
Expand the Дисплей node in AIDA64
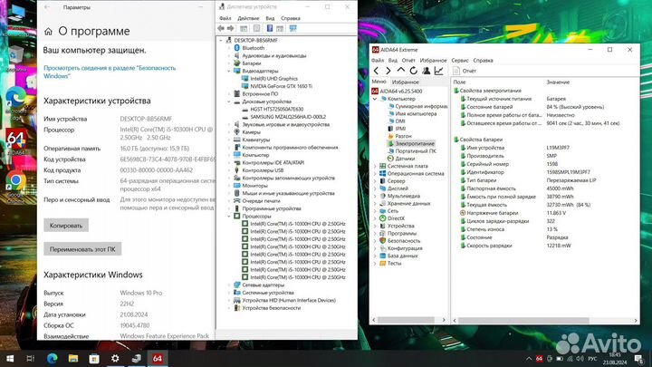coord(375,188)
